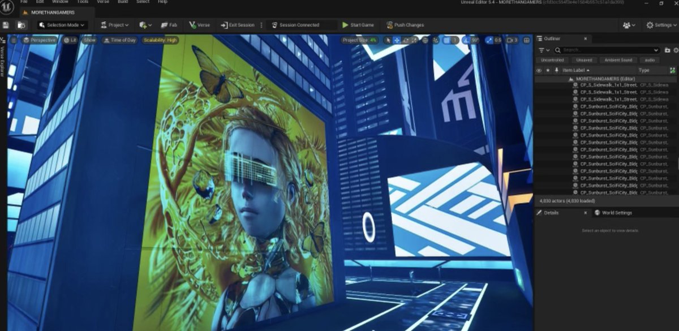Change rotation snap value 90°
The image size is (679, 331).
pyautogui.click(x=475, y=40)
